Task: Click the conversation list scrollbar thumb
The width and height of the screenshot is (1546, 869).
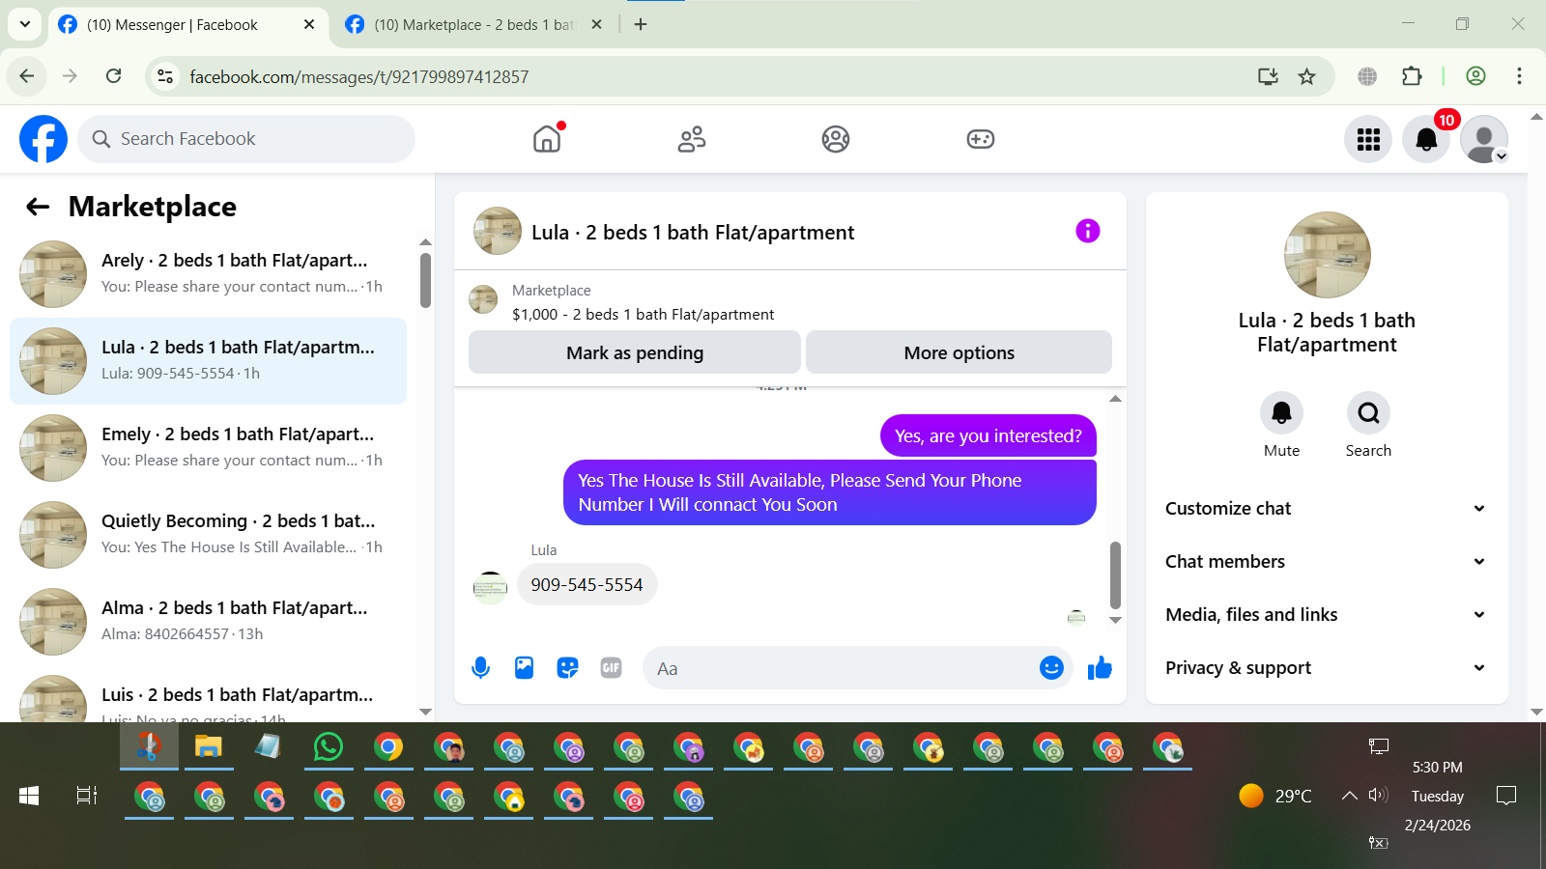Action: (x=425, y=280)
